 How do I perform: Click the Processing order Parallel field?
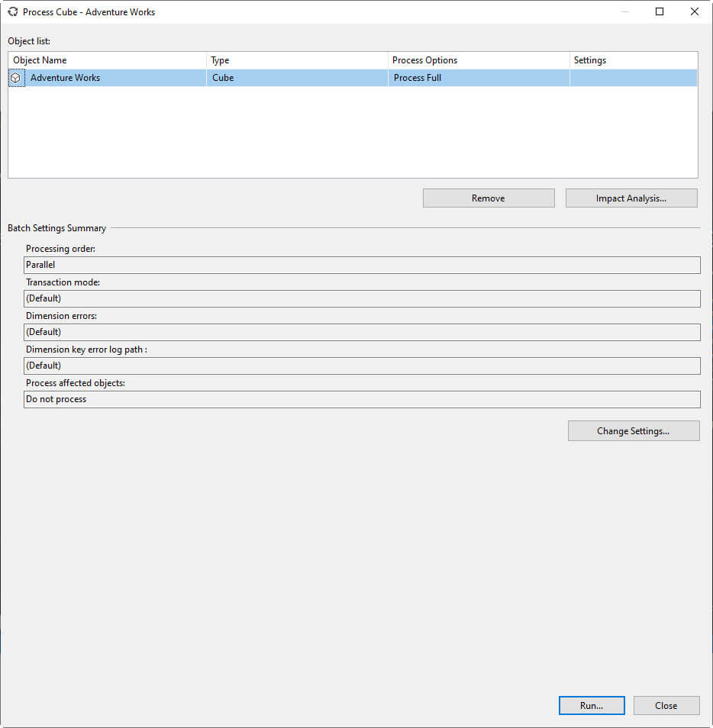coord(362,265)
